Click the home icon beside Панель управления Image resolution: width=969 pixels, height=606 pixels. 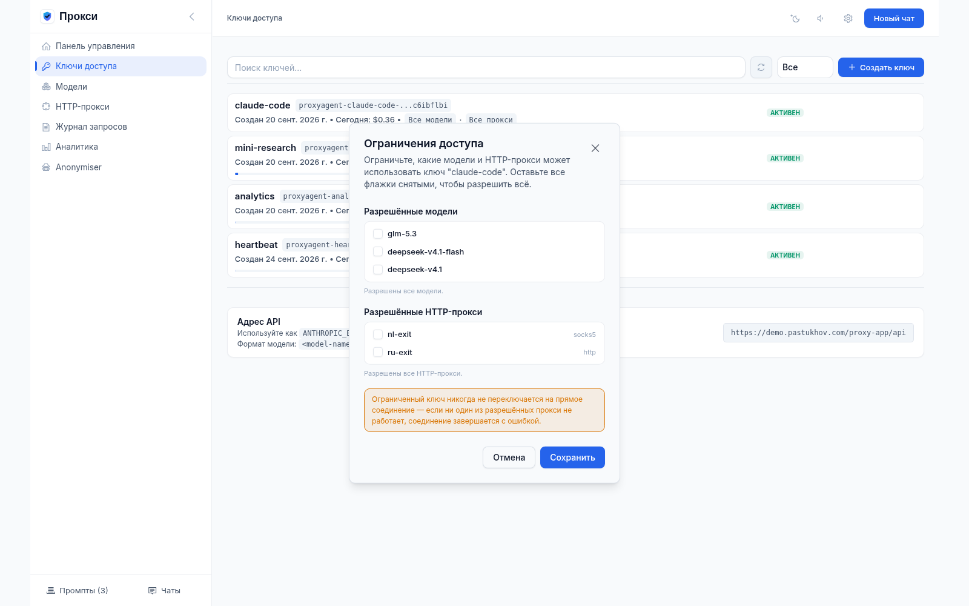(46, 46)
